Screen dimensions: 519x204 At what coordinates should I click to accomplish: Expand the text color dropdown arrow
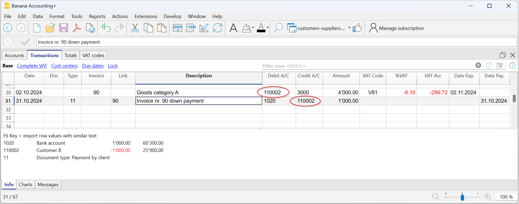(x=268, y=28)
